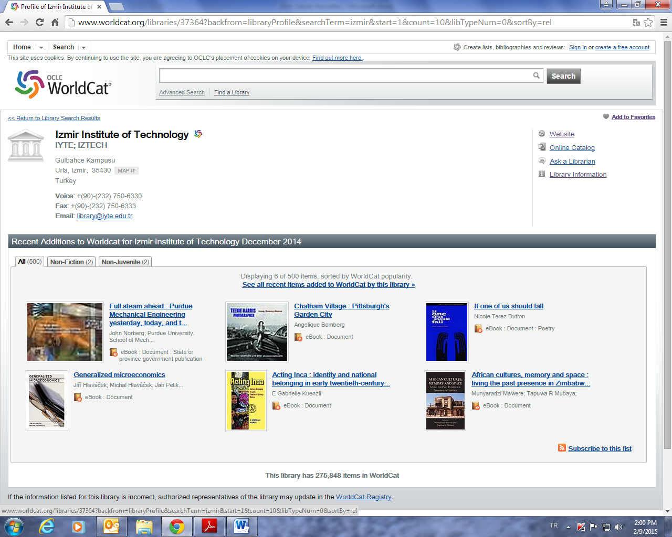Open African cultures, memory and space title
The height and width of the screenshot is (537, 672).
(x=531, y=379)
